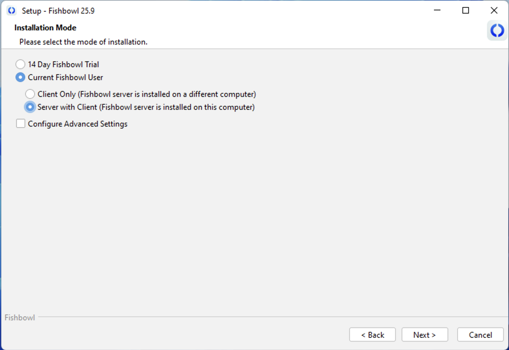Choose the Server with Client installation mode

point(30,107)
